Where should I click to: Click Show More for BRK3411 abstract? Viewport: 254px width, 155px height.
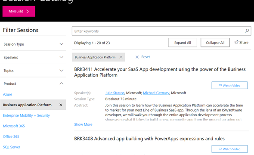83,124
